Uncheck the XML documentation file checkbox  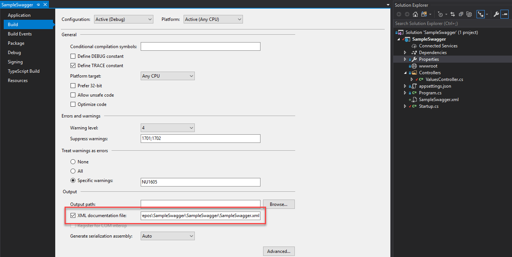(73, 216)
